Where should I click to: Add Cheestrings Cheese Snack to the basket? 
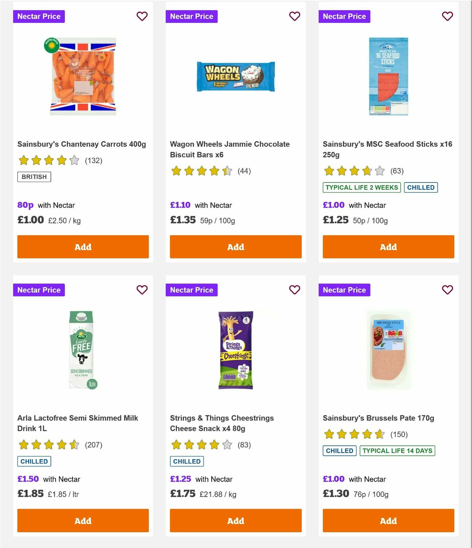[x=235, y=520]
